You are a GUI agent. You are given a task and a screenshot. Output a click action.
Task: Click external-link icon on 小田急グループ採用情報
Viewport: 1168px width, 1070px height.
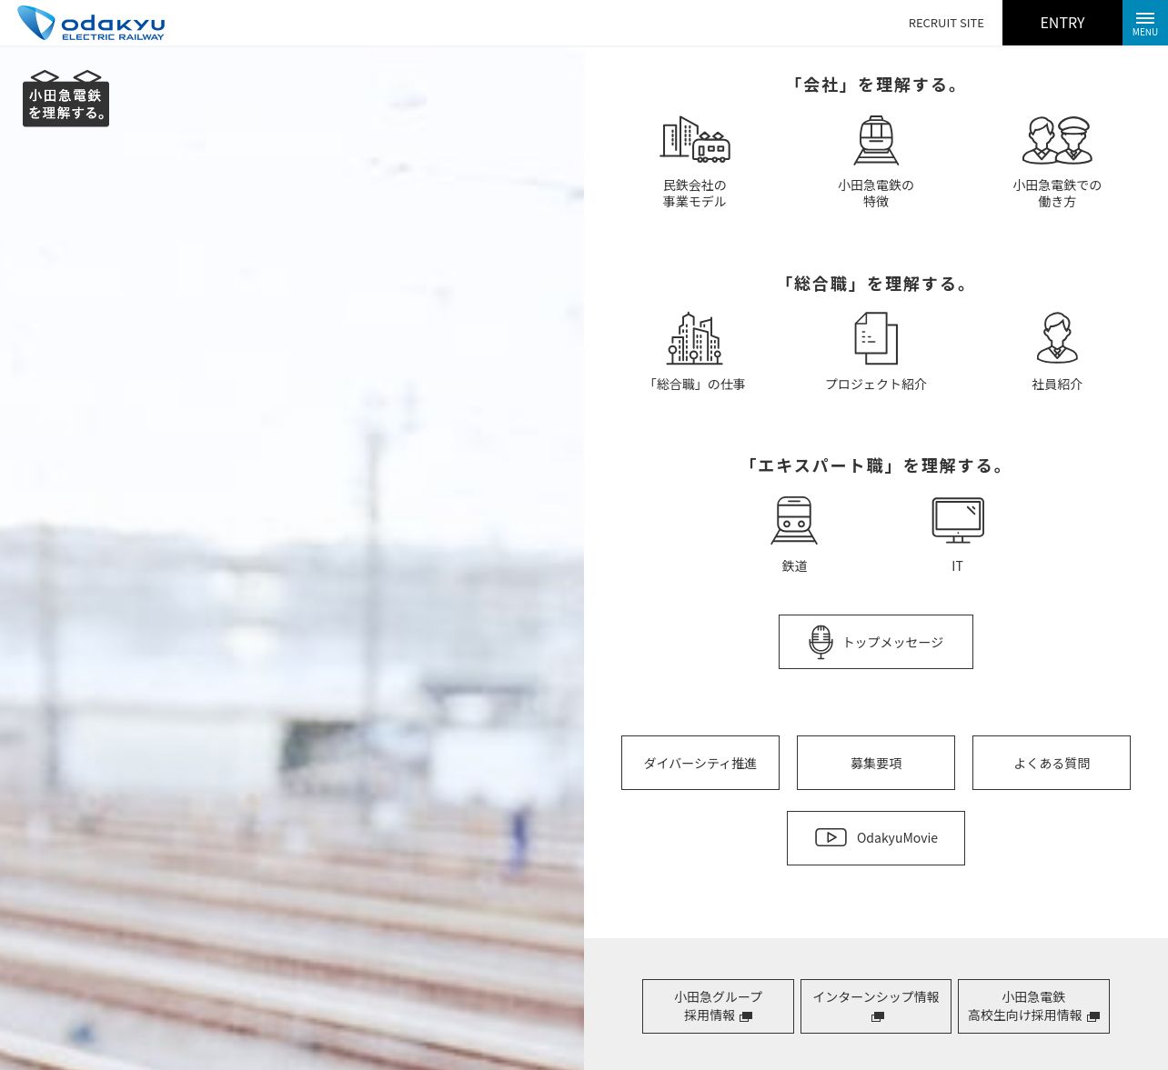746,1016
